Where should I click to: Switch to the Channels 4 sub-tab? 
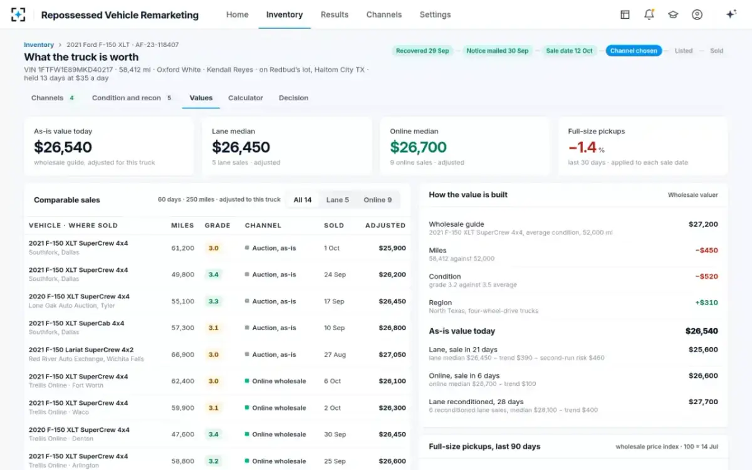[x=53, y=98]
